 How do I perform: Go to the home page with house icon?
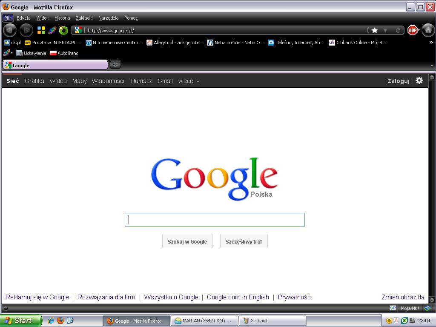click(428, 30)
